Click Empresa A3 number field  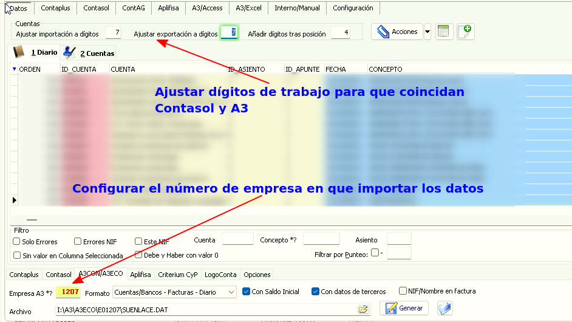click(68, 292)
